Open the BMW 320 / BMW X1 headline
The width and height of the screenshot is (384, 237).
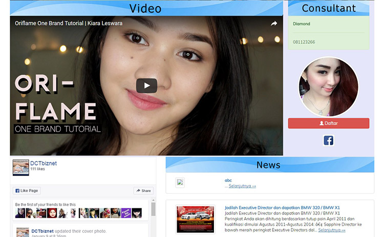282,207
